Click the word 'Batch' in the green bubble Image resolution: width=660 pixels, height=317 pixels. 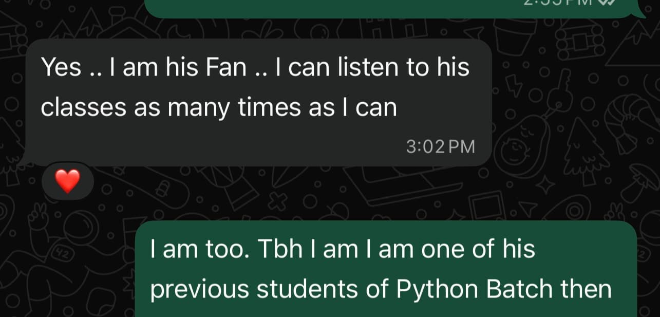(519, 290)
